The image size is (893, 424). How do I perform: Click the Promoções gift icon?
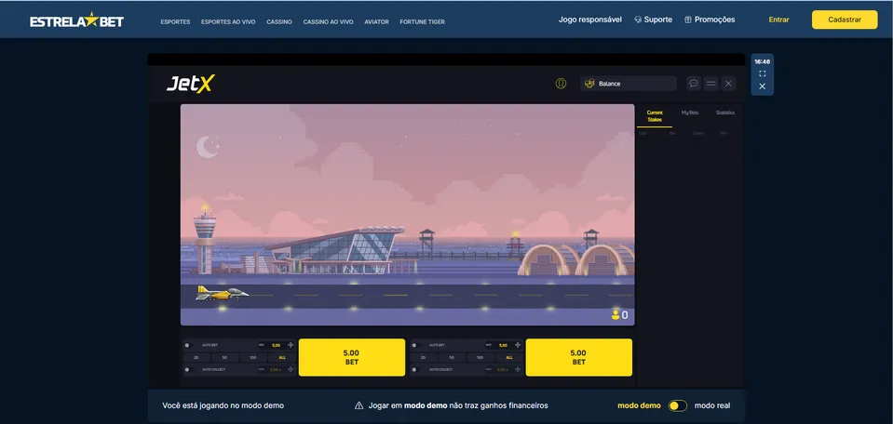coord(688,20)
